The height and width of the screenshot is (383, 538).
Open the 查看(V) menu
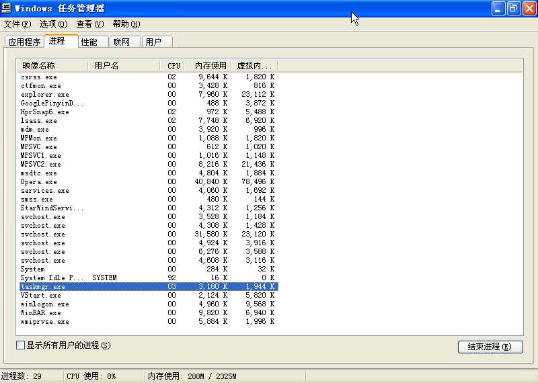[89, 24]
